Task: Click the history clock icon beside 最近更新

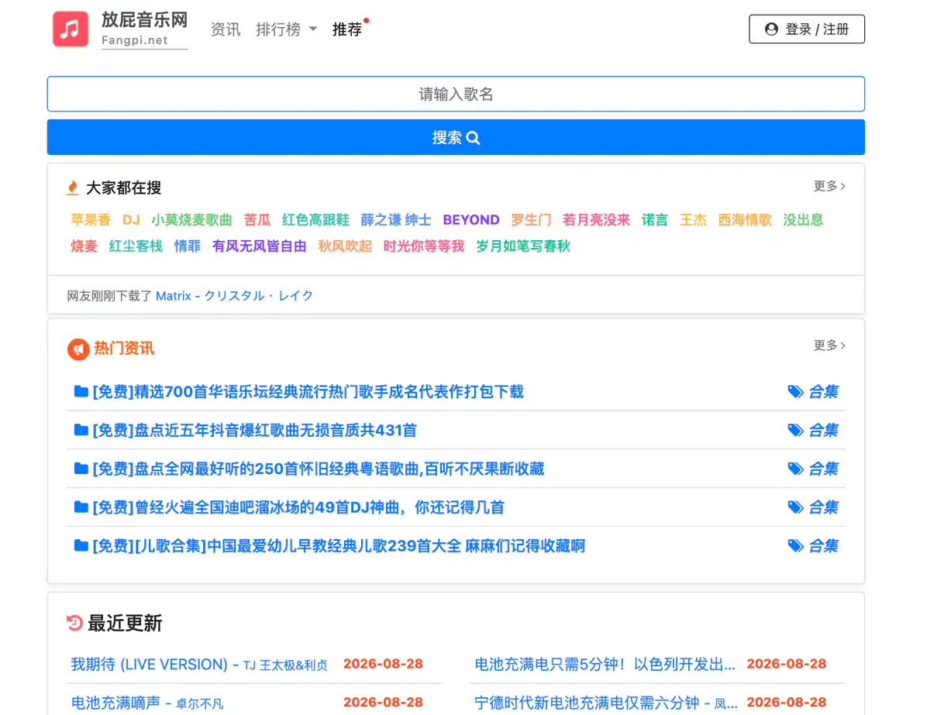Action: 74,623
